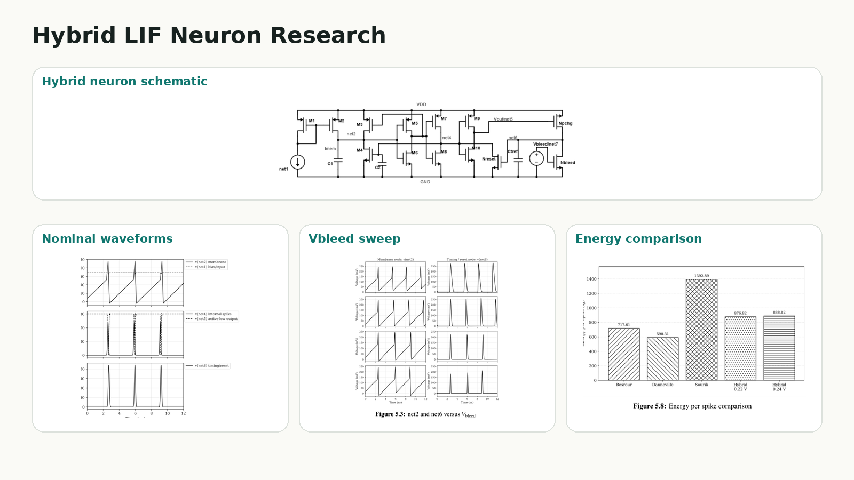Click the Hybrid 0.24 V striped bar
The image size is (854, 480).
(779, 348)
